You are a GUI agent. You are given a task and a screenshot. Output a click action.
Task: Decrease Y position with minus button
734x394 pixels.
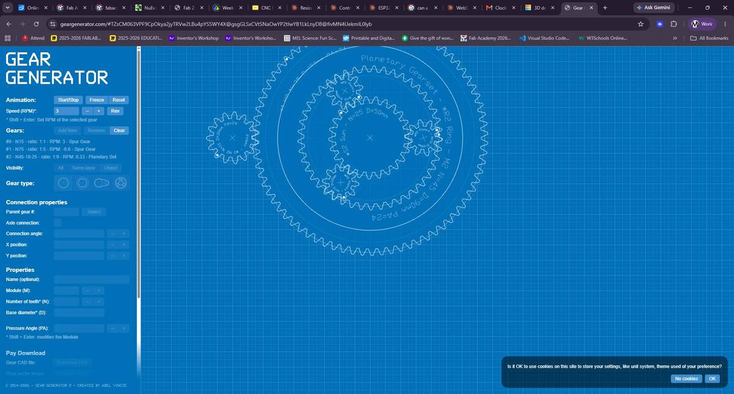113,256
